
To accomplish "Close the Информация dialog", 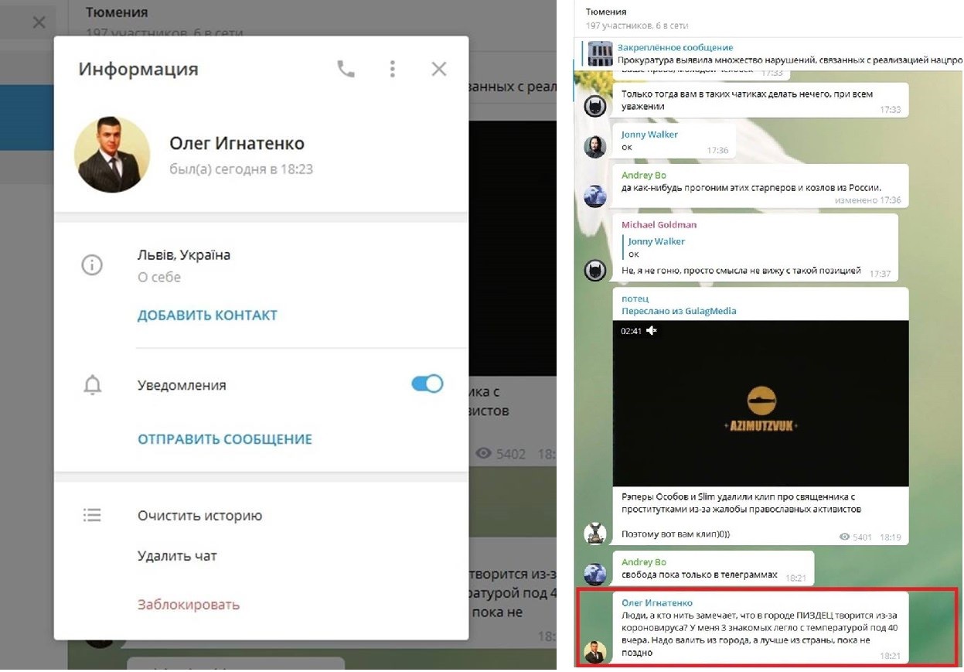I will pyautogui.click(x=439, y=70).
